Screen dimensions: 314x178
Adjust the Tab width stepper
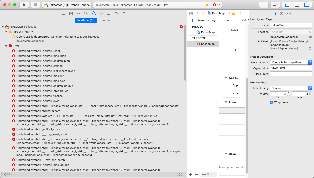pos(289,94)
